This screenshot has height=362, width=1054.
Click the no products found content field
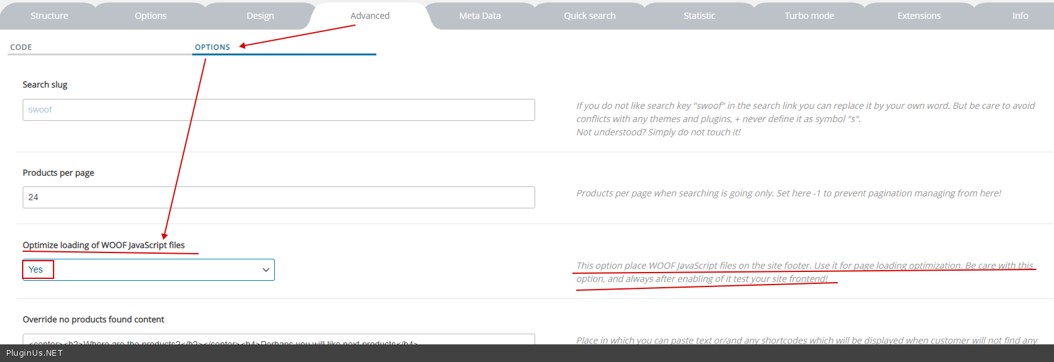[x=279, y=339]
